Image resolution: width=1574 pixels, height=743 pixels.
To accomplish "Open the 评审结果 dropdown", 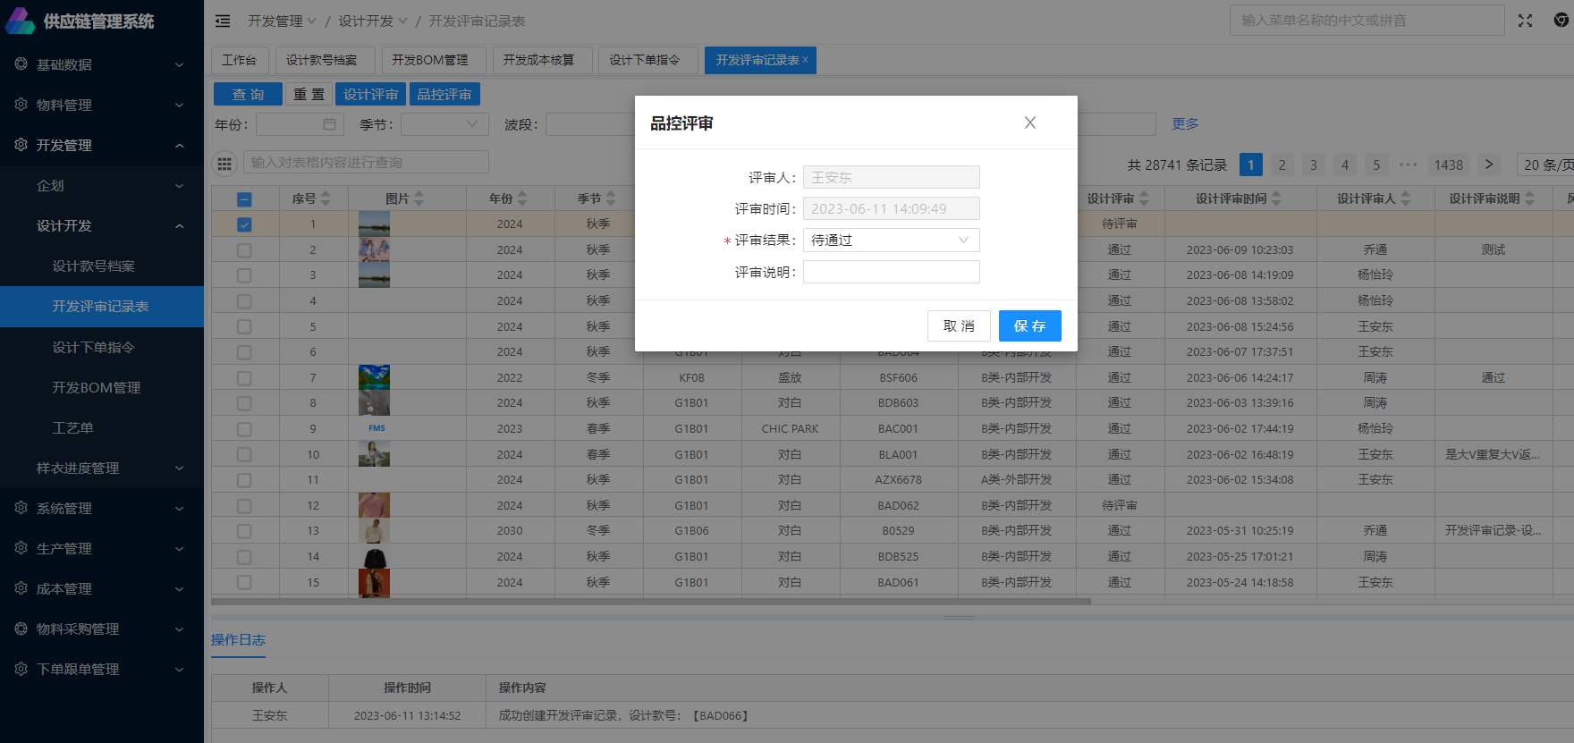I will 891,241.
